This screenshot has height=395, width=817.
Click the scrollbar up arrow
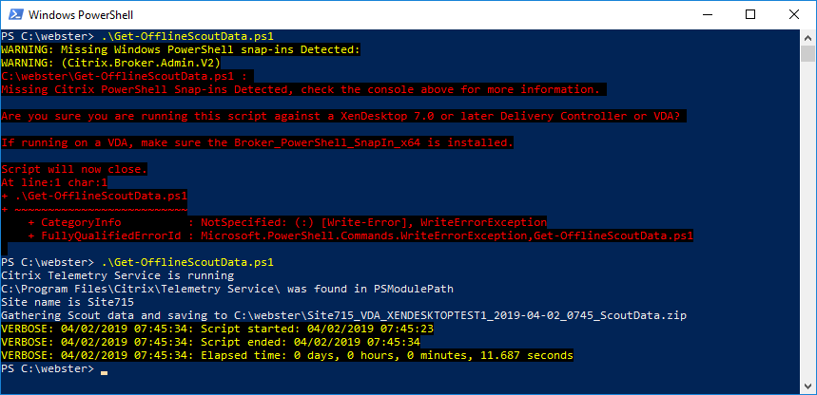coord(808,38)
